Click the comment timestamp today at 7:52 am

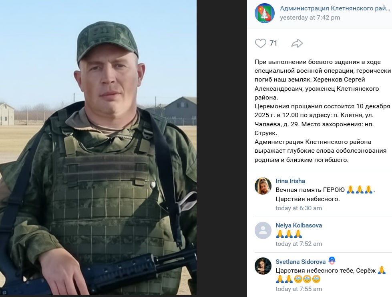(x=299, y=244)
